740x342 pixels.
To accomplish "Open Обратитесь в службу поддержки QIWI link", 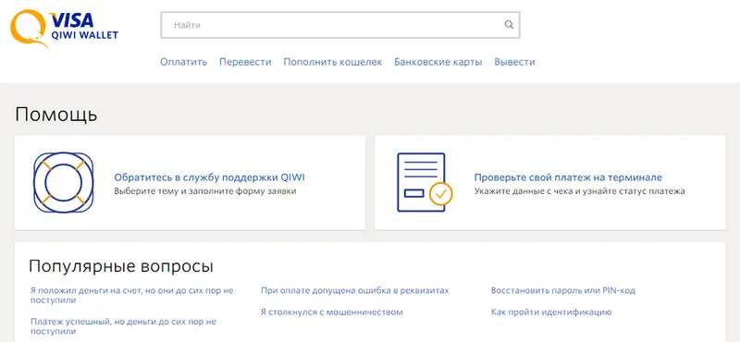I will [x=210, y=177].
